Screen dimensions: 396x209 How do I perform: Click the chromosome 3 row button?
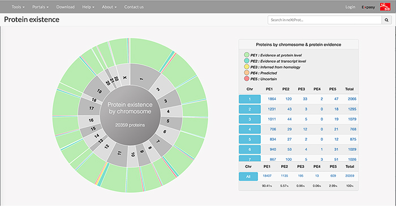tap(249, 119)
